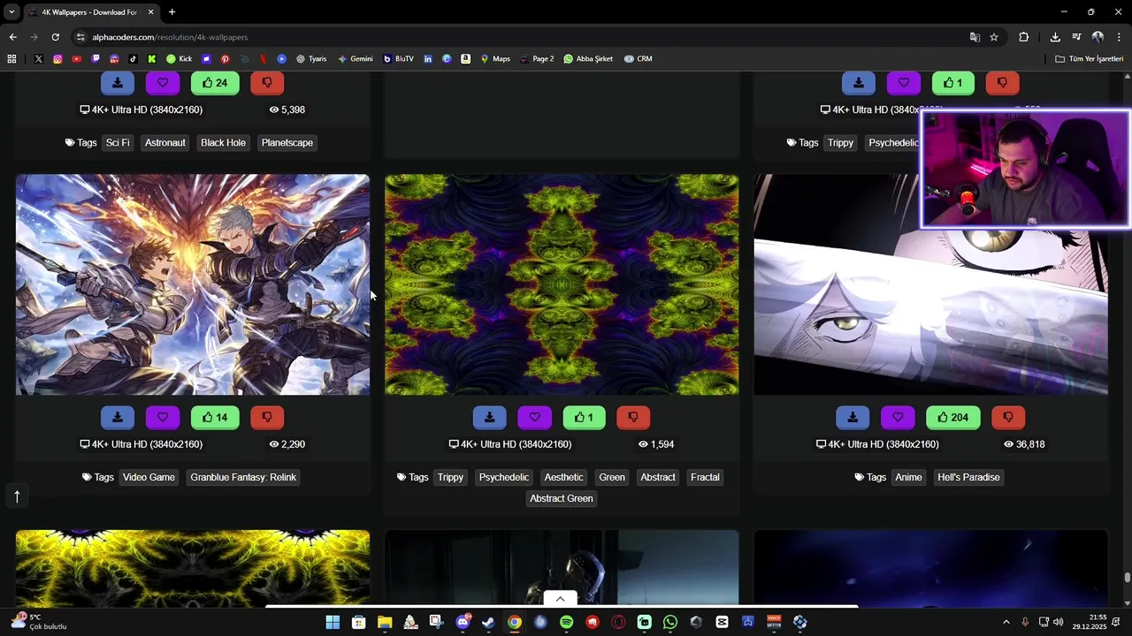Bookmark this page with the star icon
1132x636 pixels.
click(994, 37)
